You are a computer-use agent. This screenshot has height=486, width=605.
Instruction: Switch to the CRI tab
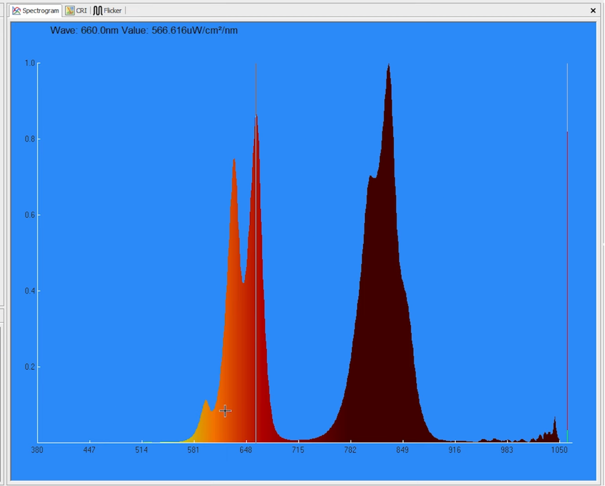(x=81, y=11)
